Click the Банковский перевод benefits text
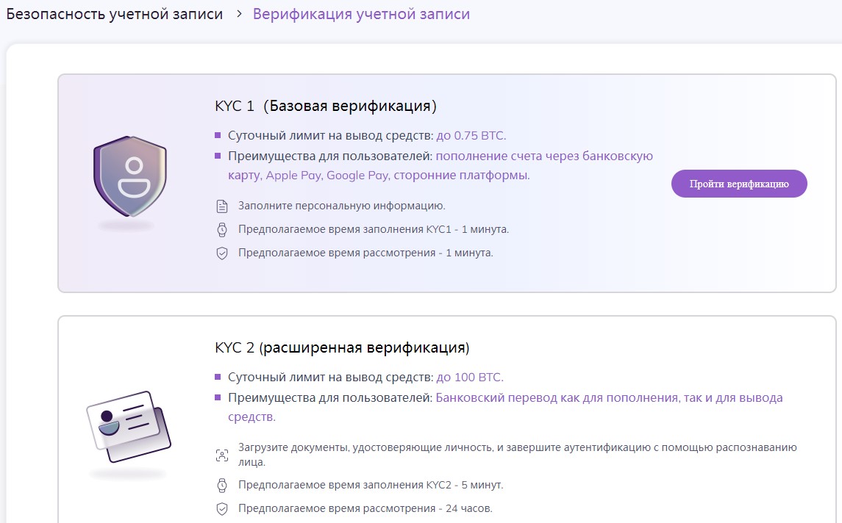This screenshot has height=523, width=842. click(x=609, y=398)
